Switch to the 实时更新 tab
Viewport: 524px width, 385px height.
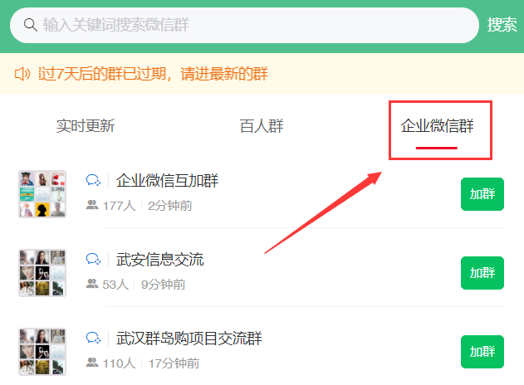[x=86, y=126]
